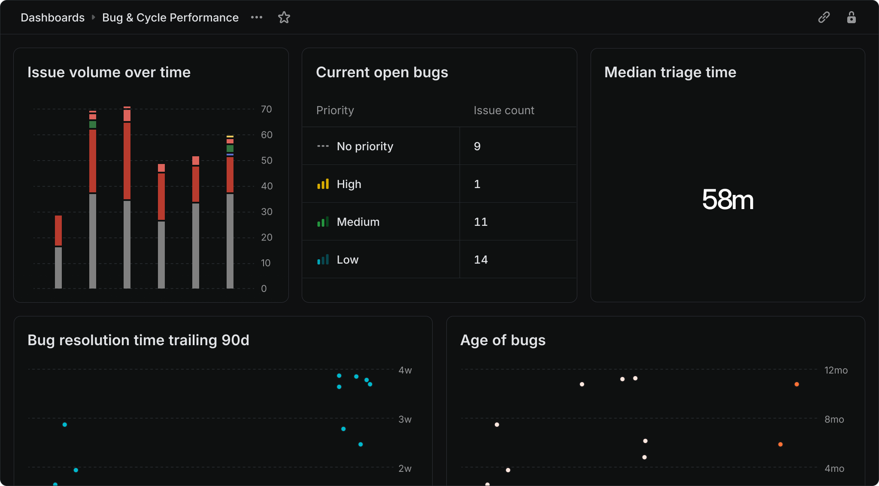Select the Low priority row count 14
Viewport: 879px width, 486px height.
coord(480,260)
